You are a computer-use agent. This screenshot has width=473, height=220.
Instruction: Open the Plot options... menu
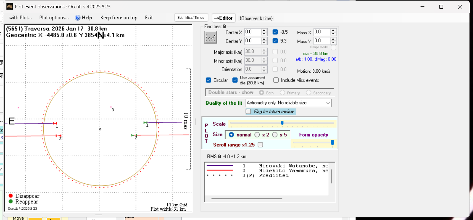(54, 18)
